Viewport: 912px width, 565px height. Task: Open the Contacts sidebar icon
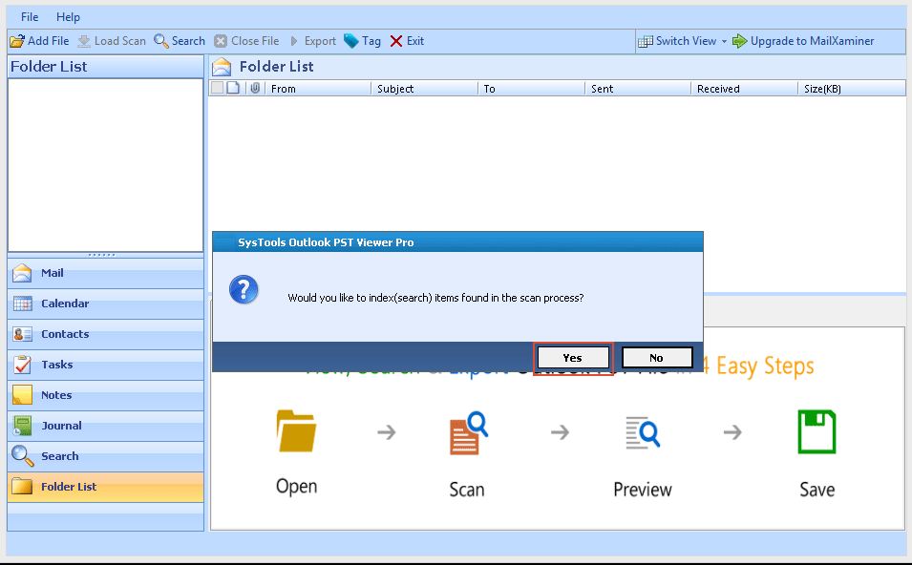(x=22, y=334)
